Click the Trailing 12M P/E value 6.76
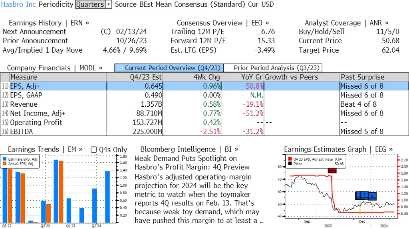Viewport: 409px width, 229px height. coord(268,32)
